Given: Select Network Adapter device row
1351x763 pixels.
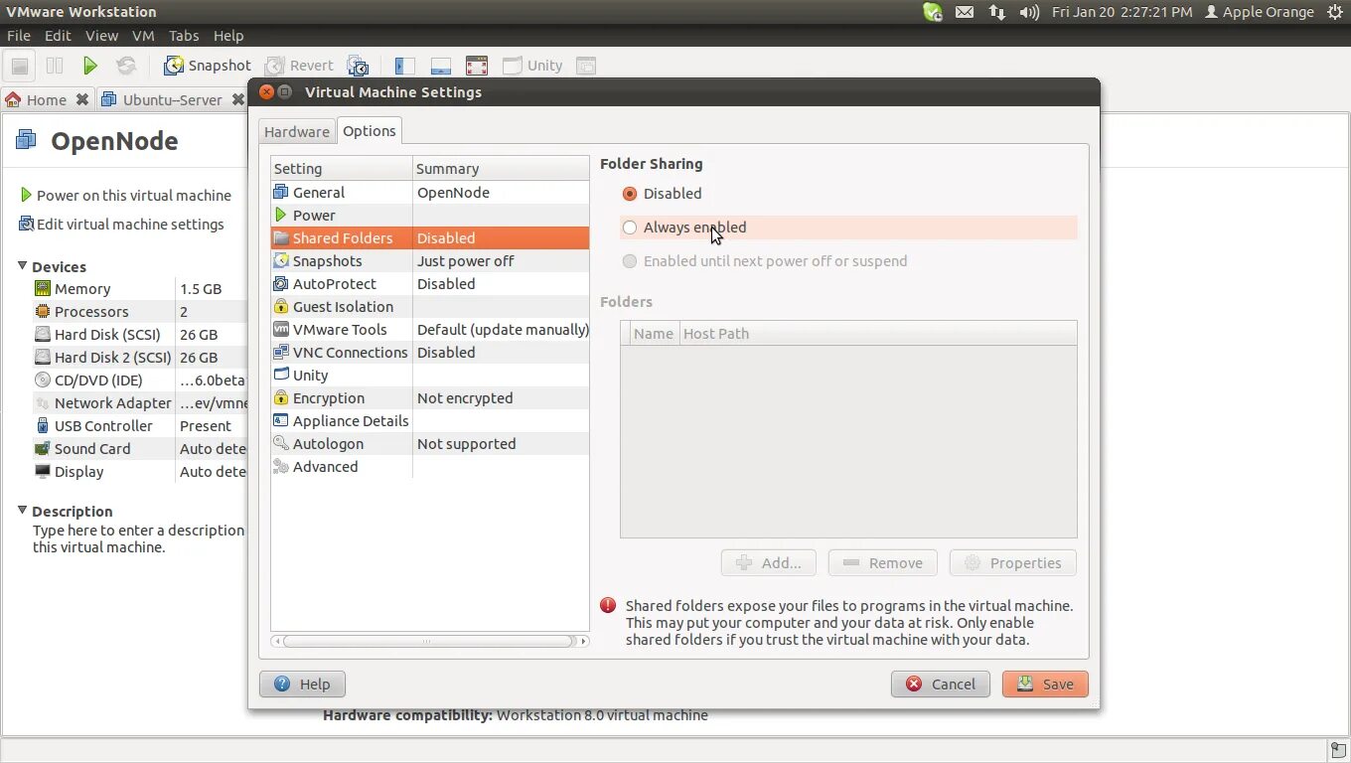Looking at the screenshot, I should point(139,403).
